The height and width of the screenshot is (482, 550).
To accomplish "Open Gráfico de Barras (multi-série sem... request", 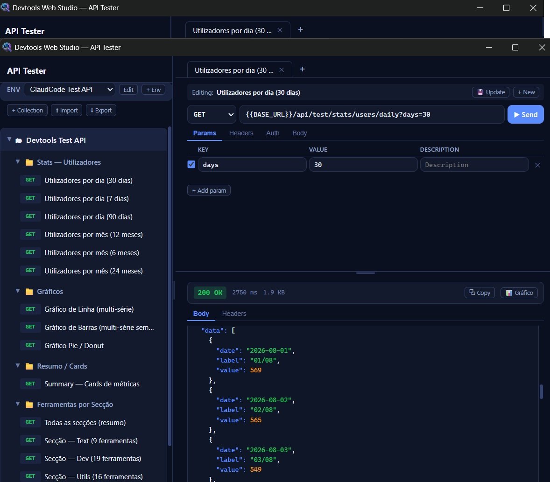I will 99,328.
